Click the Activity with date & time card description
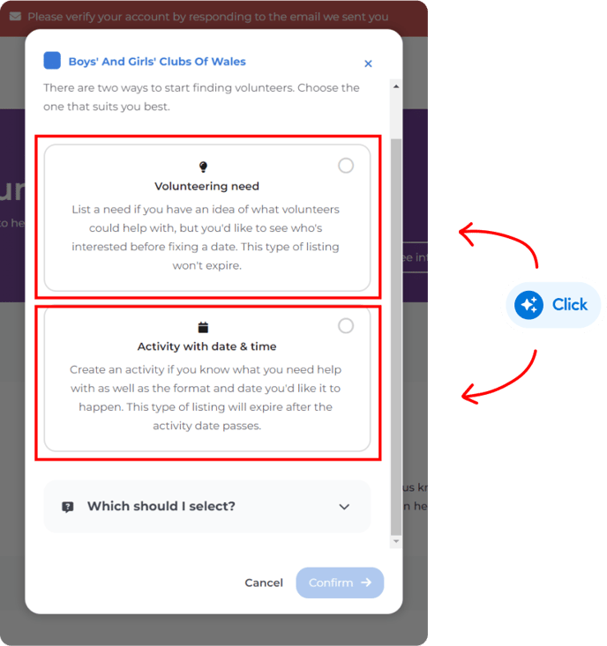607x646 pixels. [206, 397]
